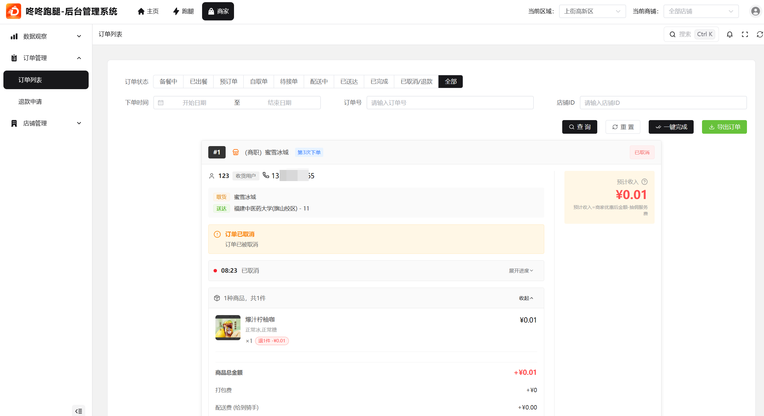Click the user avatar icon

pyautogui.click(x=756, y=11)
